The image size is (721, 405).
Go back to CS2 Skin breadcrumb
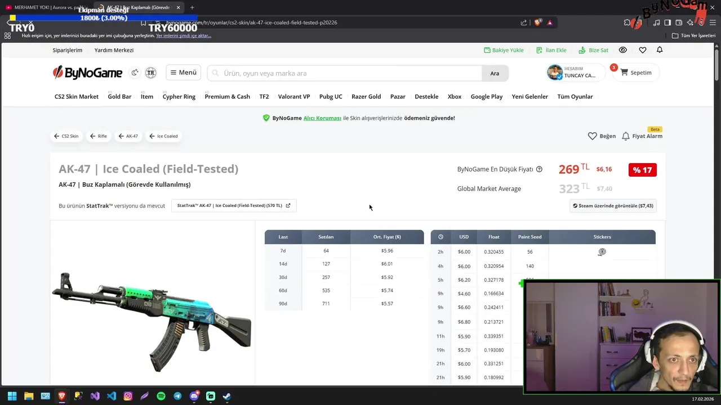pos(66,136)
